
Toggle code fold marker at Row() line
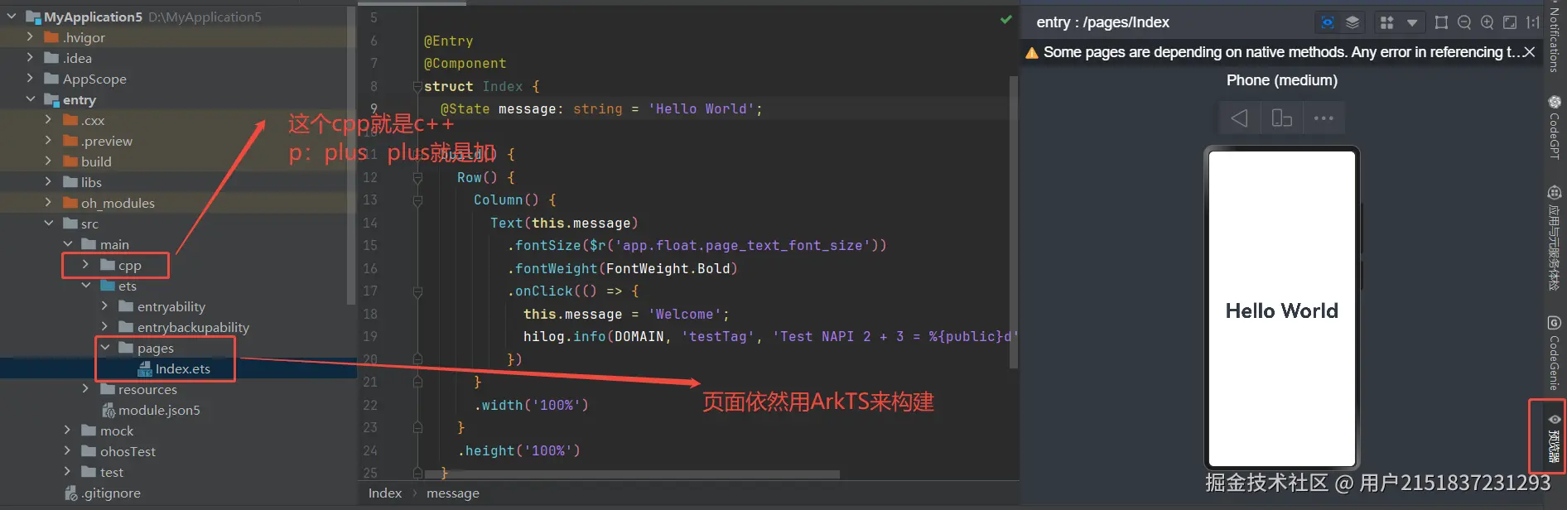click(417, 177)
